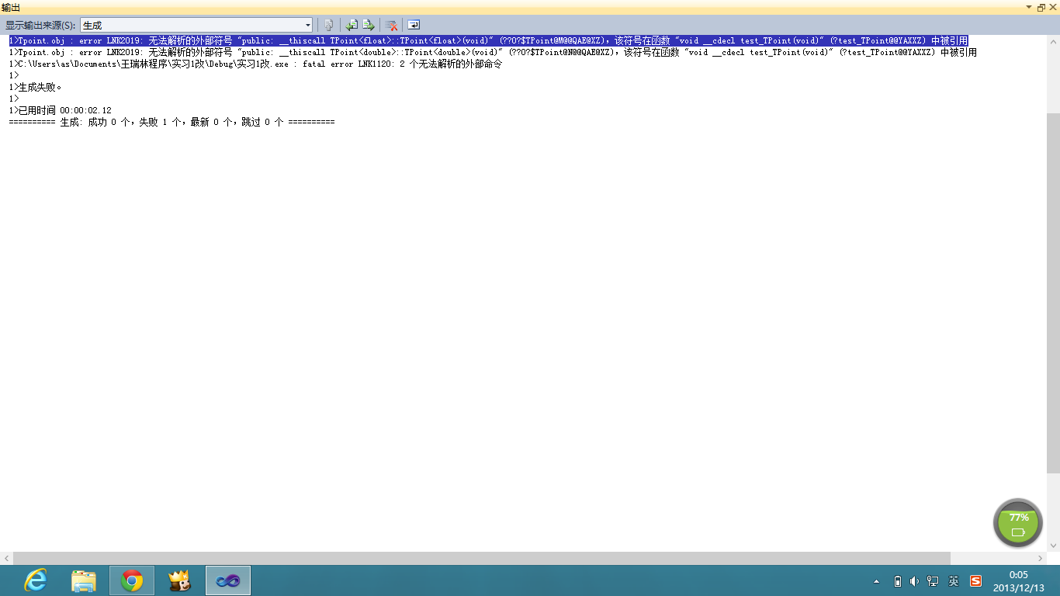Open the volume speaker tray icon
1060x596 pixels.
(915, 581)
